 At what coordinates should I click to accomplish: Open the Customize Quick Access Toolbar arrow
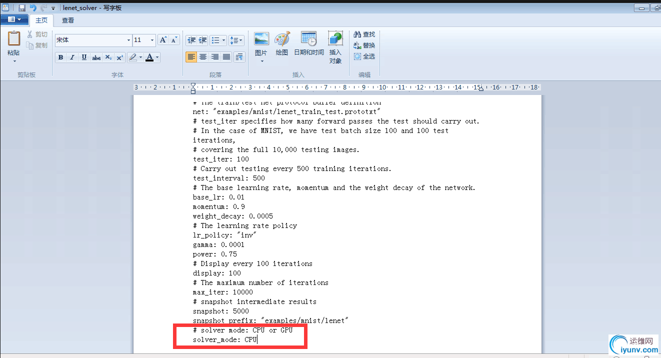(x=53, y=8)
